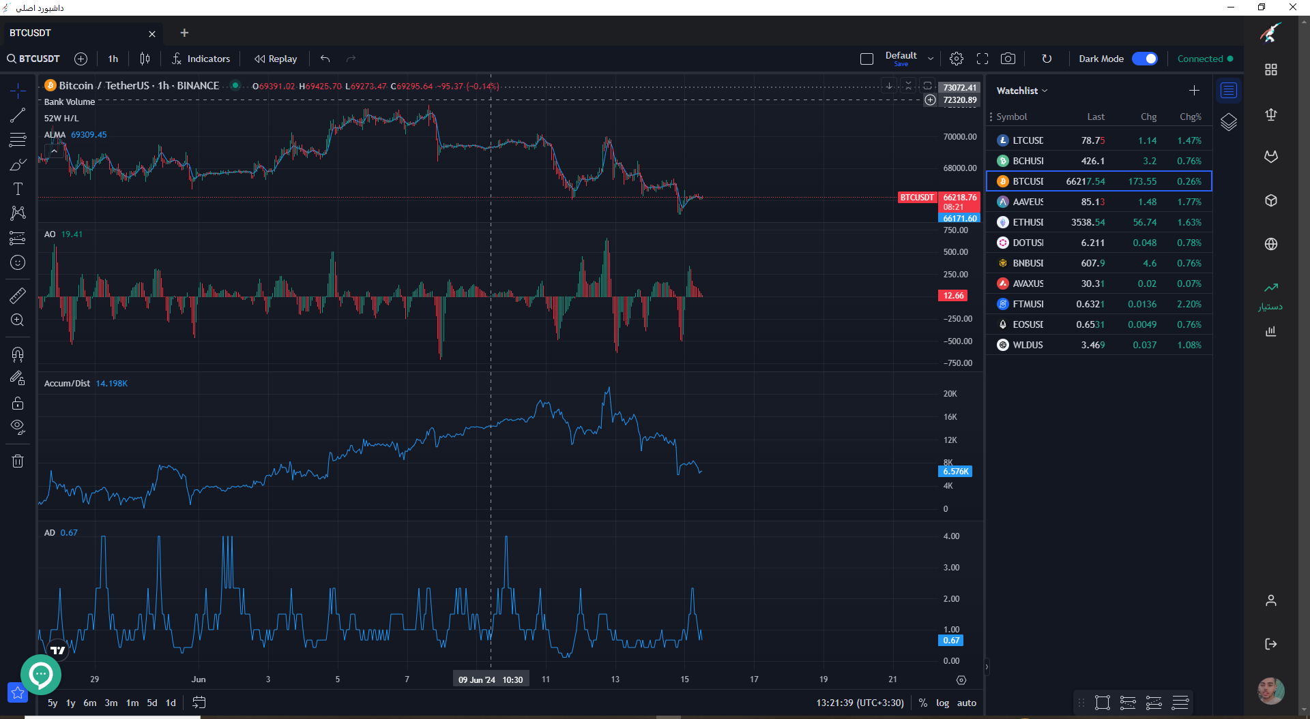Open the globe icon in sidebar
Image resolution: width=1310 pixels, height=719 pixels.
[x=1271, y=244]
